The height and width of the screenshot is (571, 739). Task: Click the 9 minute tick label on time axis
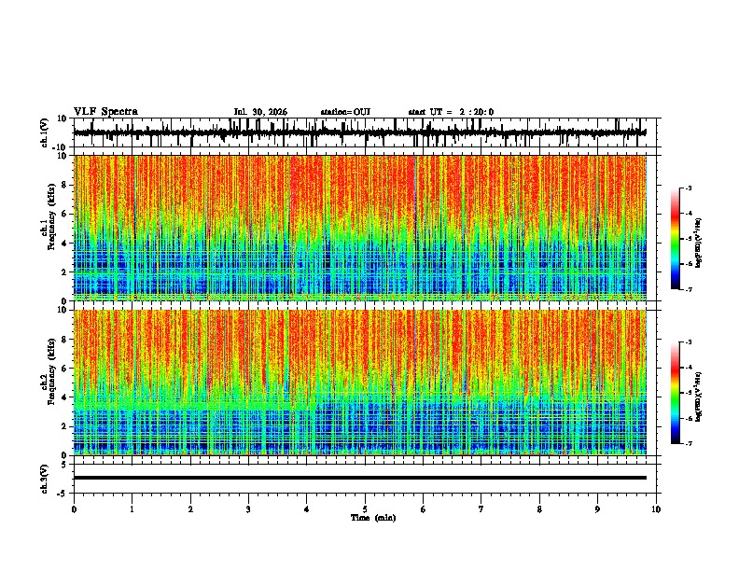(x=597, y=509)
